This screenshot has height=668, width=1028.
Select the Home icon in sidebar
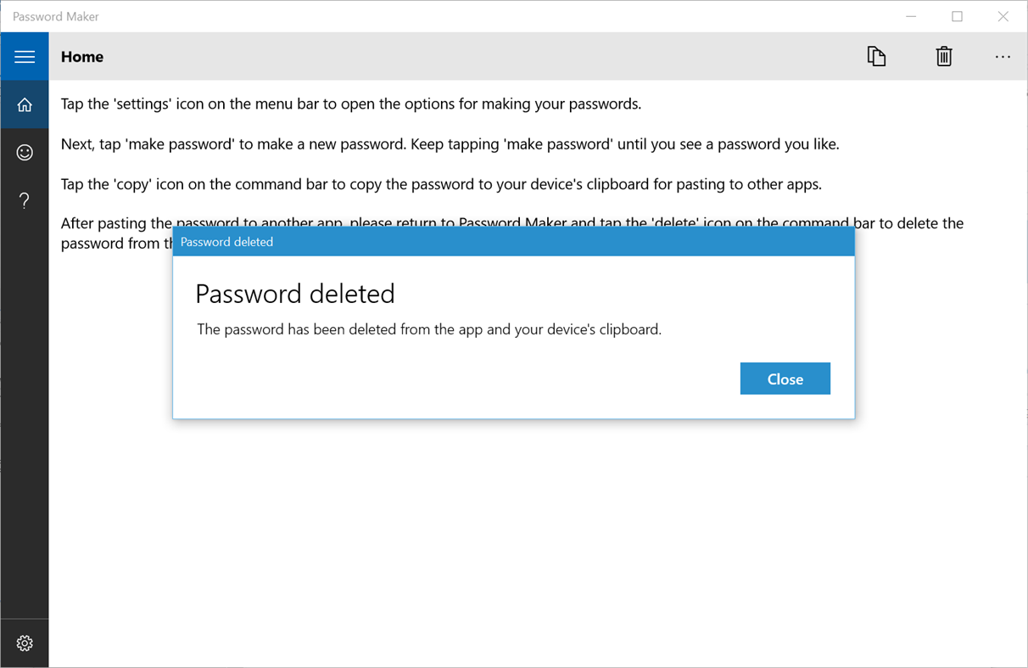tap(25, 104)
